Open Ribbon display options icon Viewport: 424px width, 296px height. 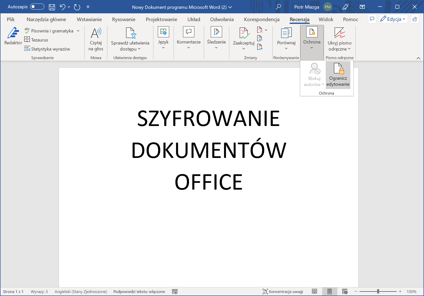point(362,7)
